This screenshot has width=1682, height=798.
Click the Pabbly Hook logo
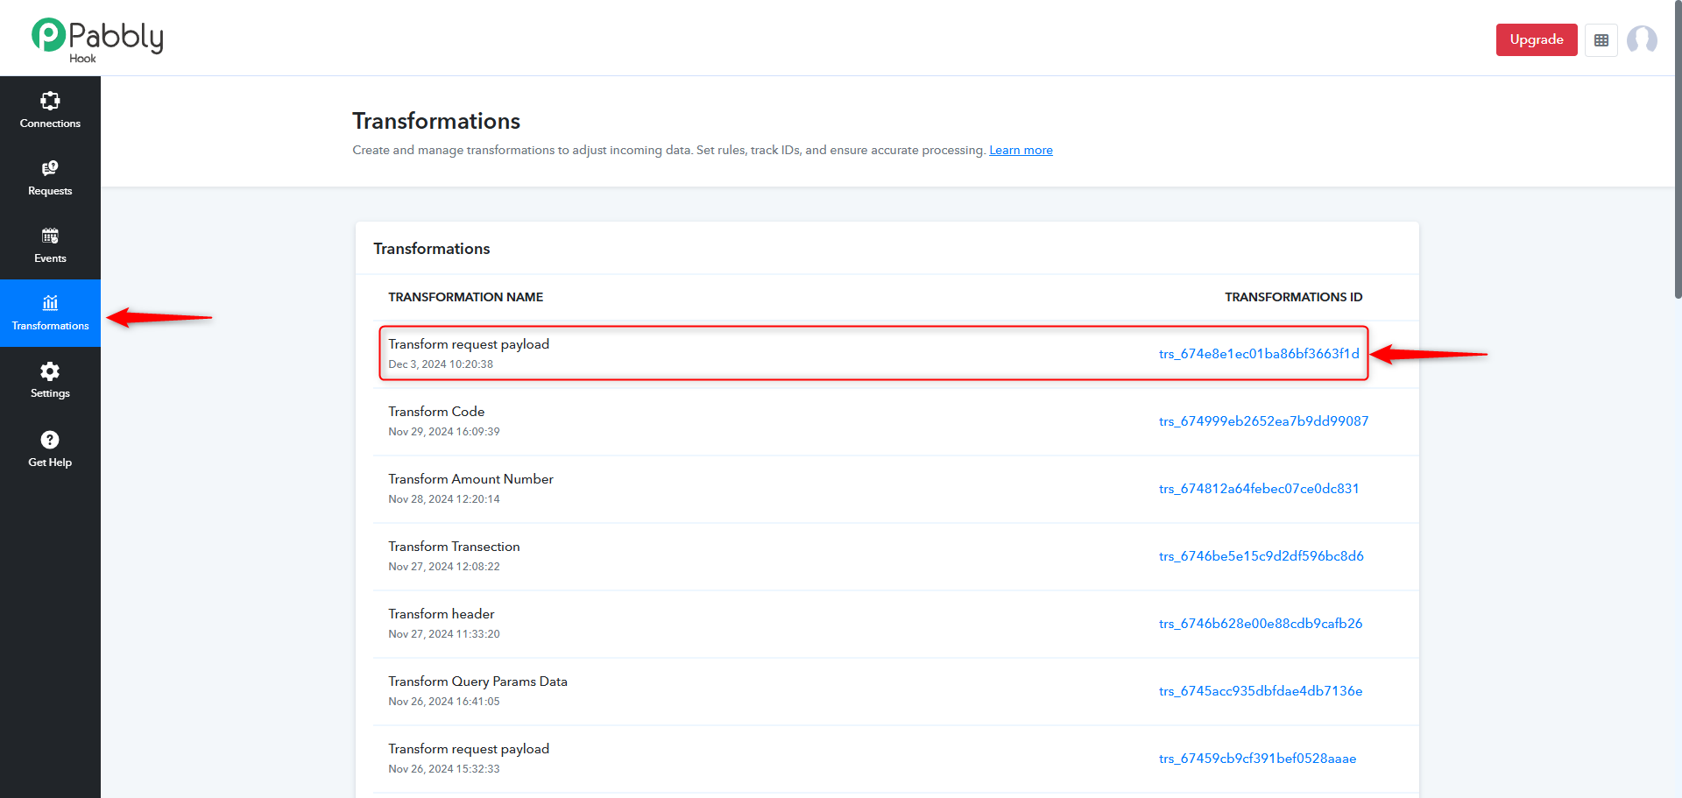click(x=97, y=40)
